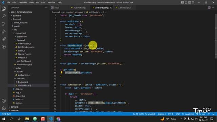Expand the public folder
This screenshot has width=217, height=122.
[x=17, y=26]
